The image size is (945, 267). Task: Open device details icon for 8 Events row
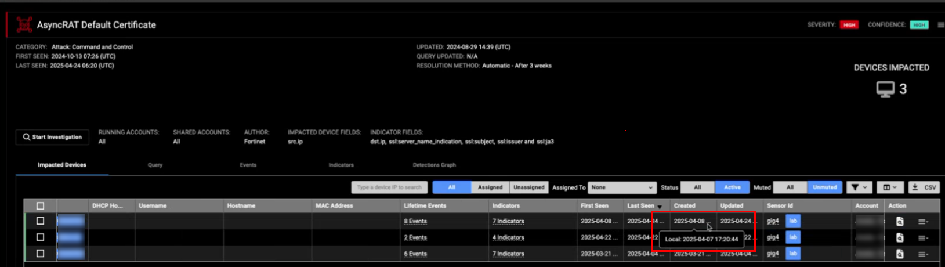899,221
